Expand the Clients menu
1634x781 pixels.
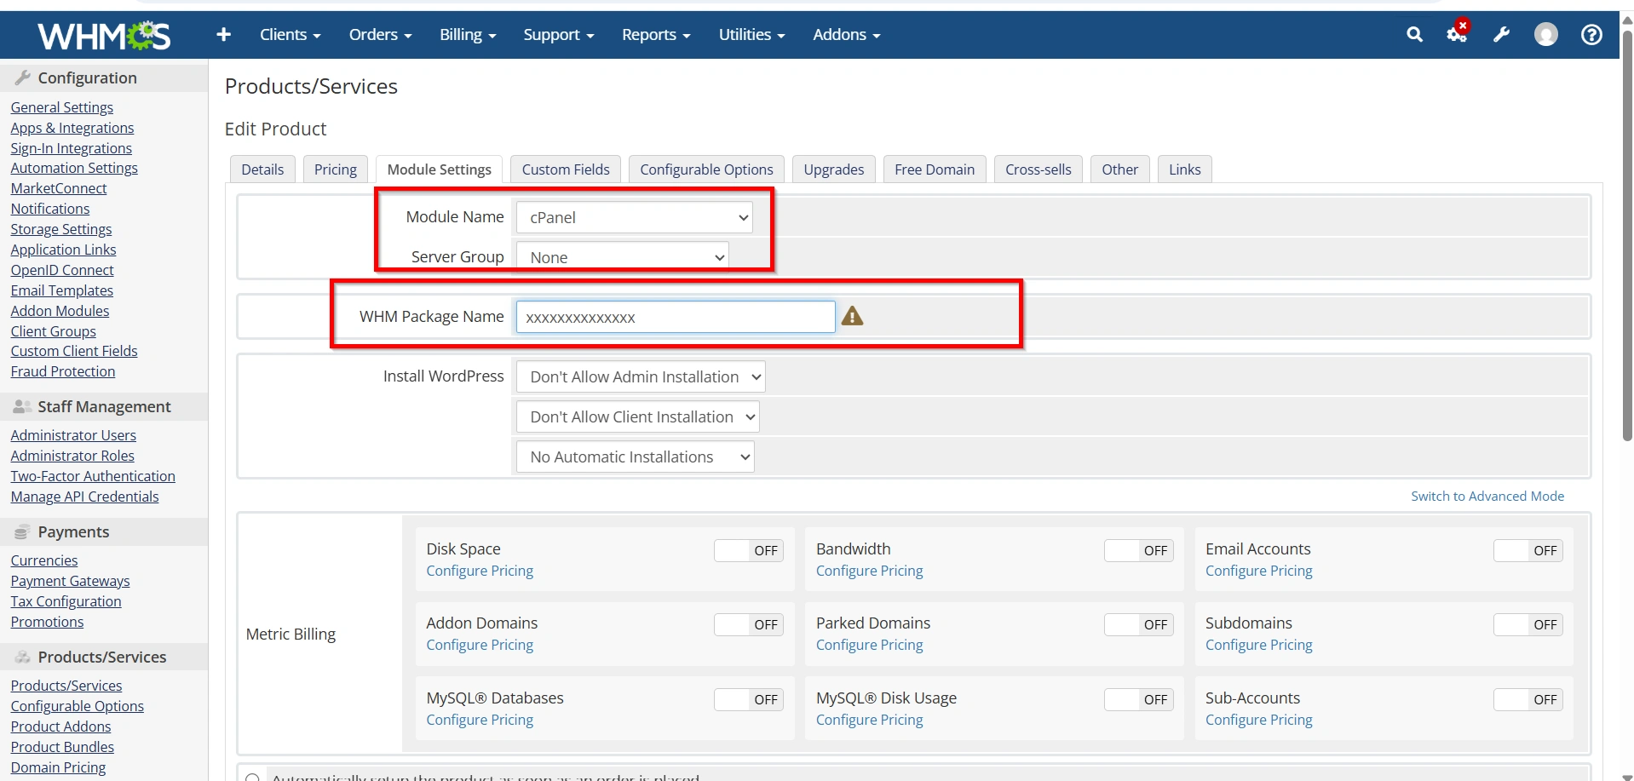click(290, 34)
